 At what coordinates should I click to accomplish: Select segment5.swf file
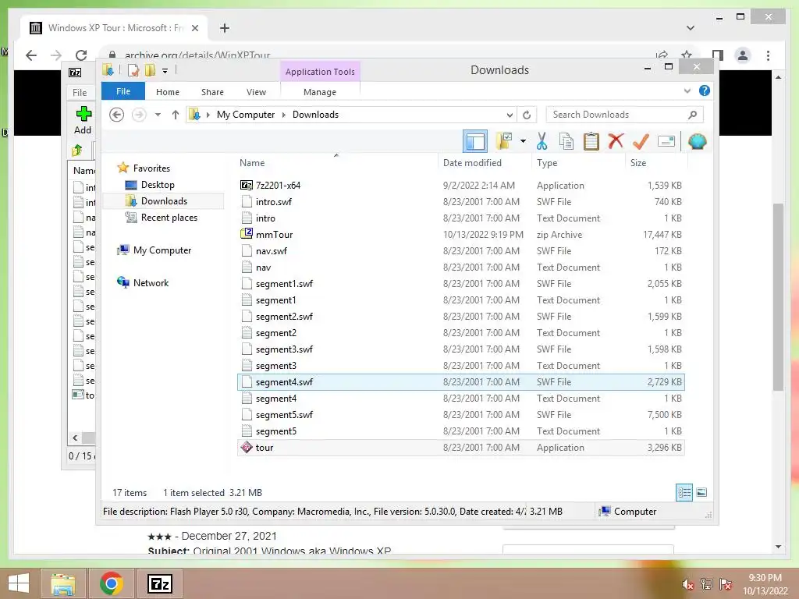460,415
